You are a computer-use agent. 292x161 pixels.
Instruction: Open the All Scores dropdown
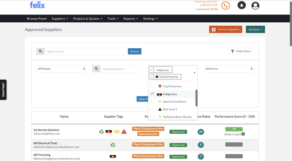(x=229, y=69)
